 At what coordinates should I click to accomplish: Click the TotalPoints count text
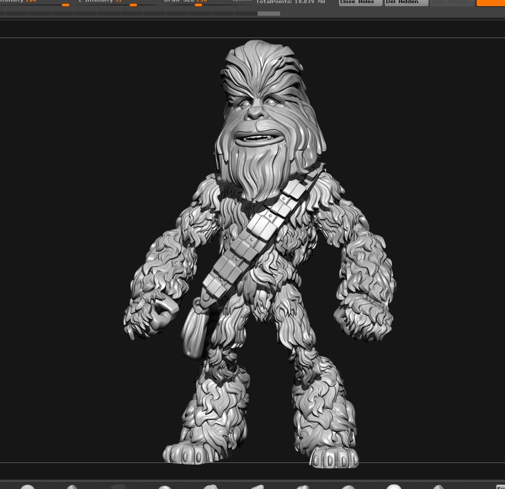coord(291,2)
